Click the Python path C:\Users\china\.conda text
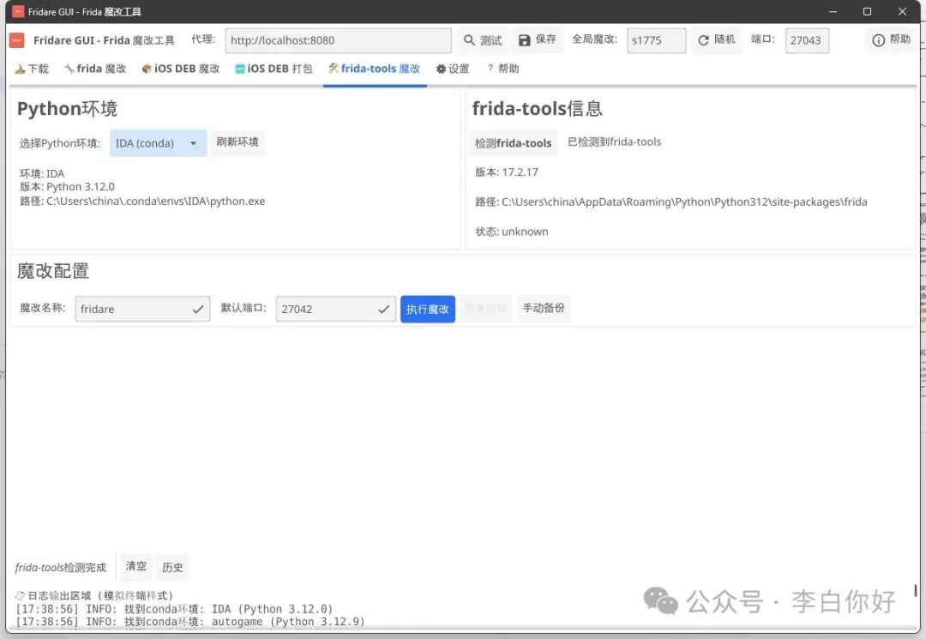 [x=142, y=202]
